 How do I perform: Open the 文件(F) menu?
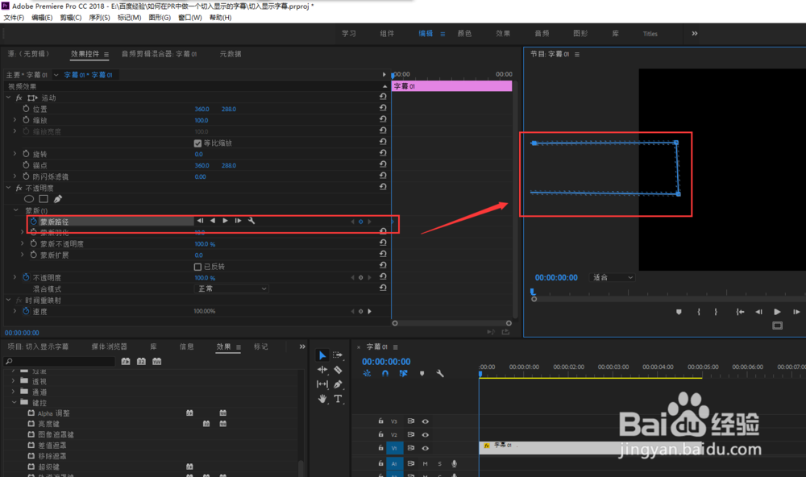tap(14, 18)
